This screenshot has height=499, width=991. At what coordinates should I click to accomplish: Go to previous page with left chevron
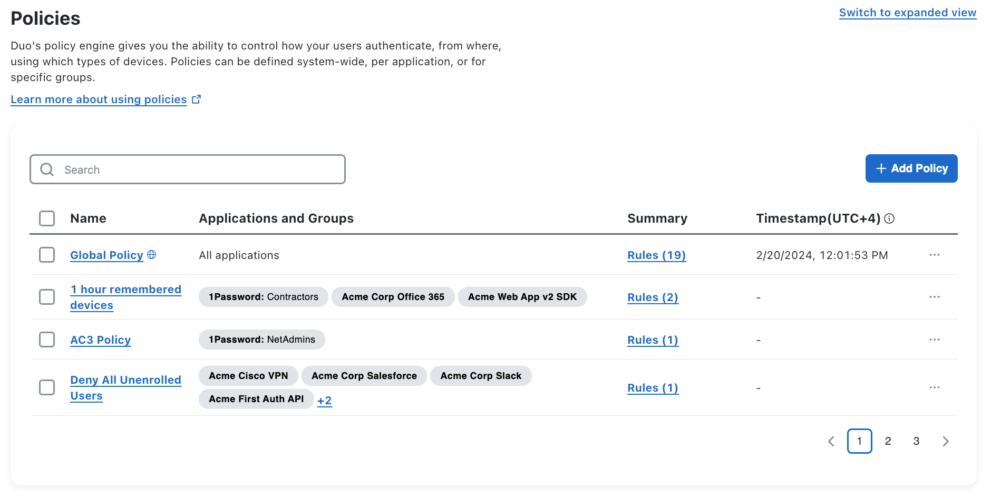click(831, 441)
